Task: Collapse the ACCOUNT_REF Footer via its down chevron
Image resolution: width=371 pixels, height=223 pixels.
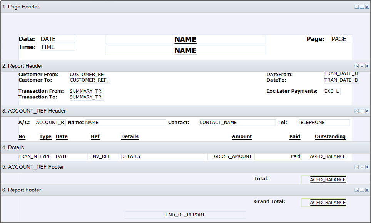Action: [362, 167]
